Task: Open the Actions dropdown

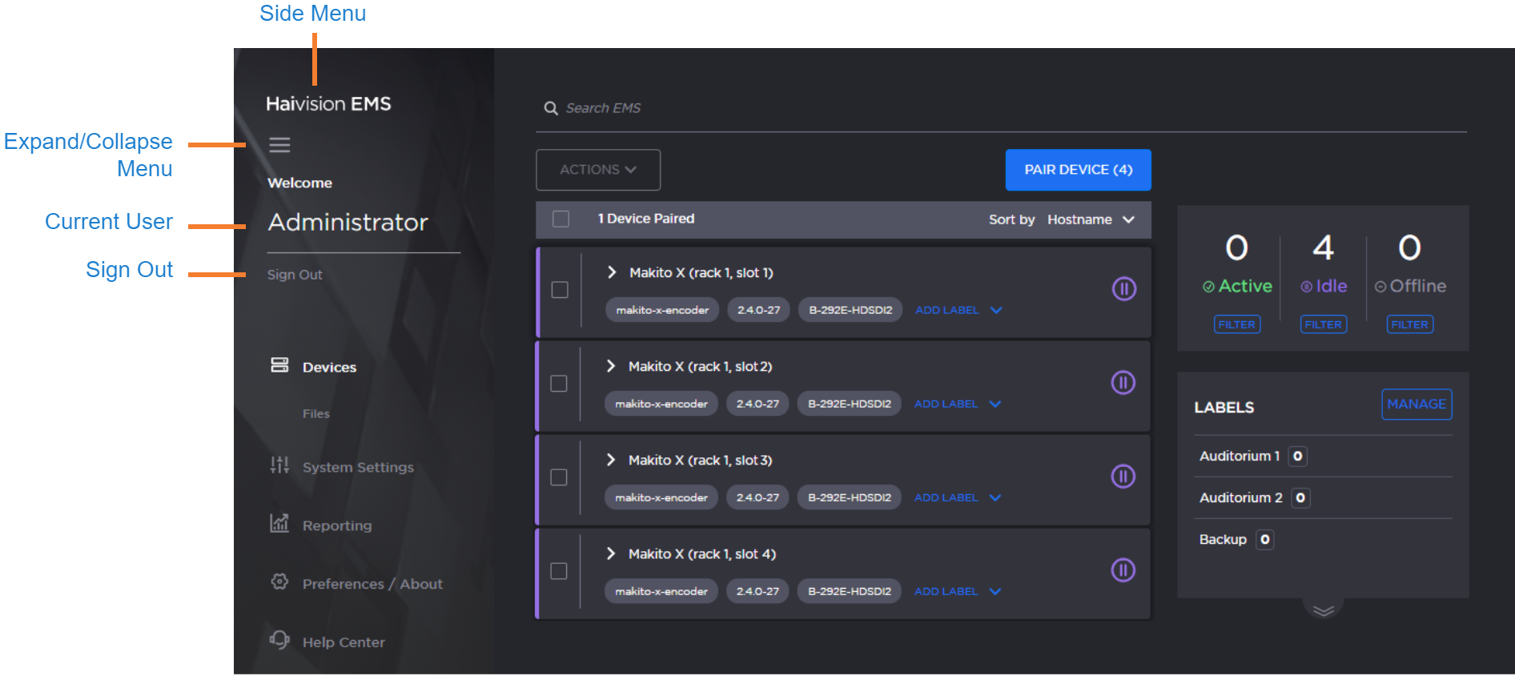Action: tap(597, 170)
